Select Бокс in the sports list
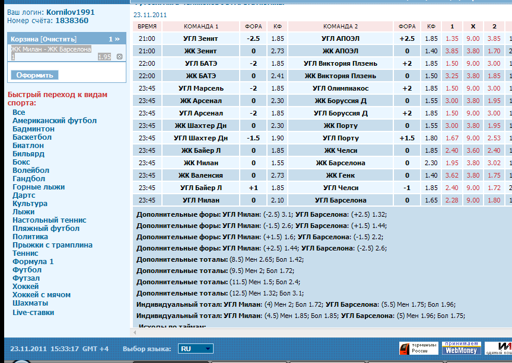This screenshot has height=363, width=512. pos(21,162)
